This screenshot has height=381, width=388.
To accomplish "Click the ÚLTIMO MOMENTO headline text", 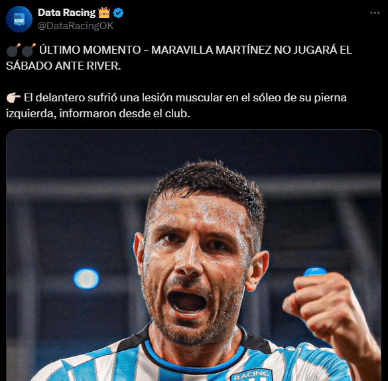I will pyautogui.click(x=90, y=50).
